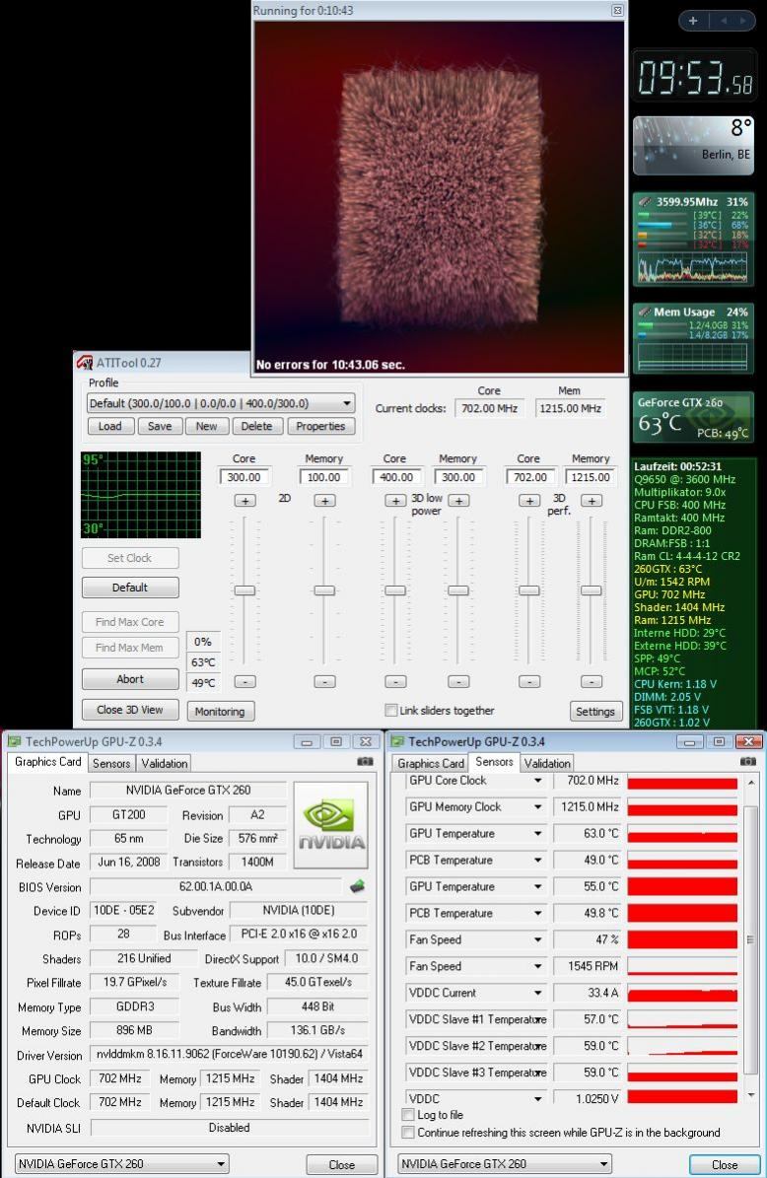Click the ATITool title bar icon

point(84,363)
